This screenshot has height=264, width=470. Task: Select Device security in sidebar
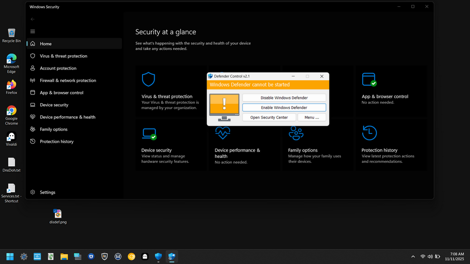(74, 105)
